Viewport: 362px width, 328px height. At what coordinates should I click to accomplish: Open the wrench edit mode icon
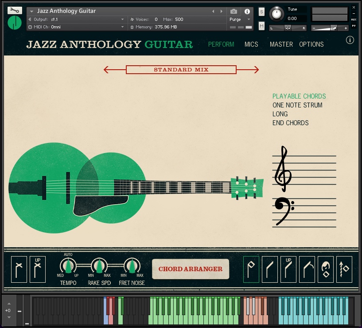15,10
